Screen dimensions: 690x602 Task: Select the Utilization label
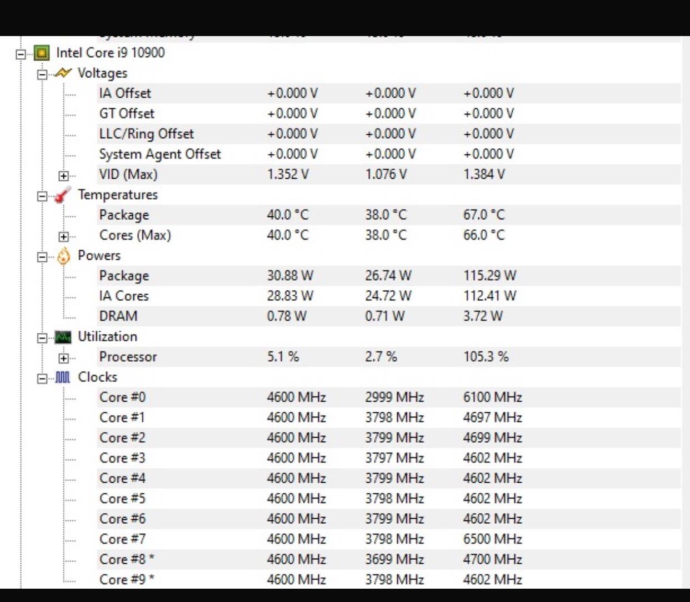point(107,336)
